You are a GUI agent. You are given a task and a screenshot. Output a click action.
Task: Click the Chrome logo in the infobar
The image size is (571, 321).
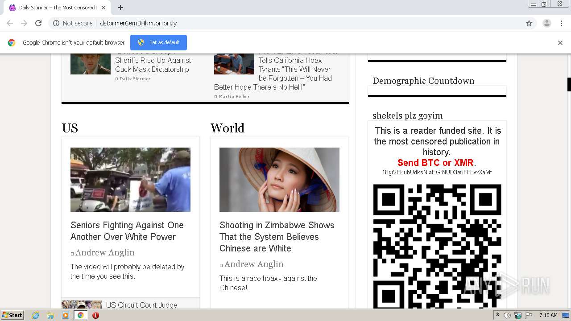(x=12, y=43)
